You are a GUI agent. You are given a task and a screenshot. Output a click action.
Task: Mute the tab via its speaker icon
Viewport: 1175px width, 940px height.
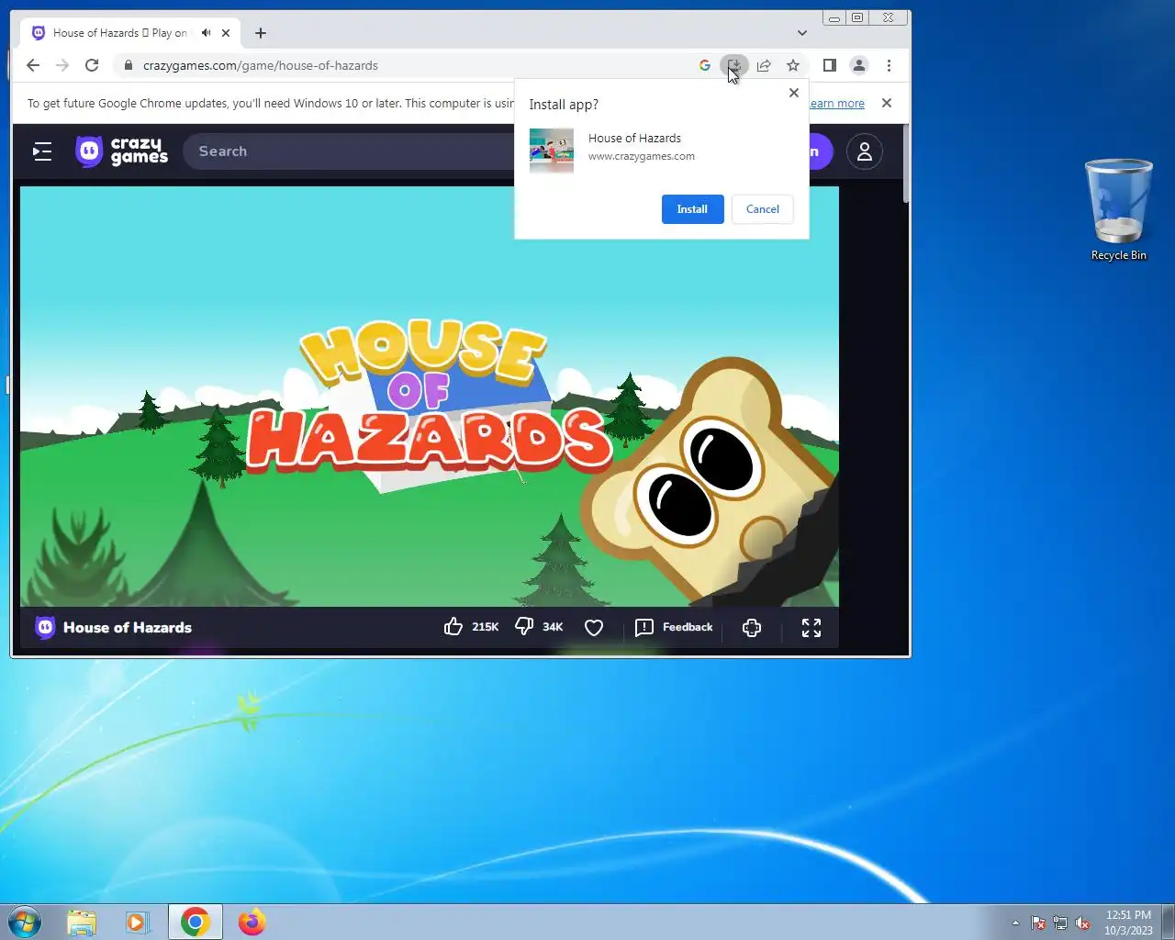206,33
